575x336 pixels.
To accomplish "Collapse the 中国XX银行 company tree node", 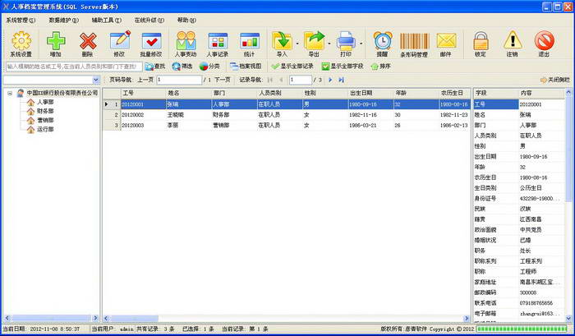I will point(10,93).
